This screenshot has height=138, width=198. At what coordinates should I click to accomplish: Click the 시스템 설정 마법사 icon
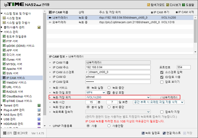click(4, 22)
